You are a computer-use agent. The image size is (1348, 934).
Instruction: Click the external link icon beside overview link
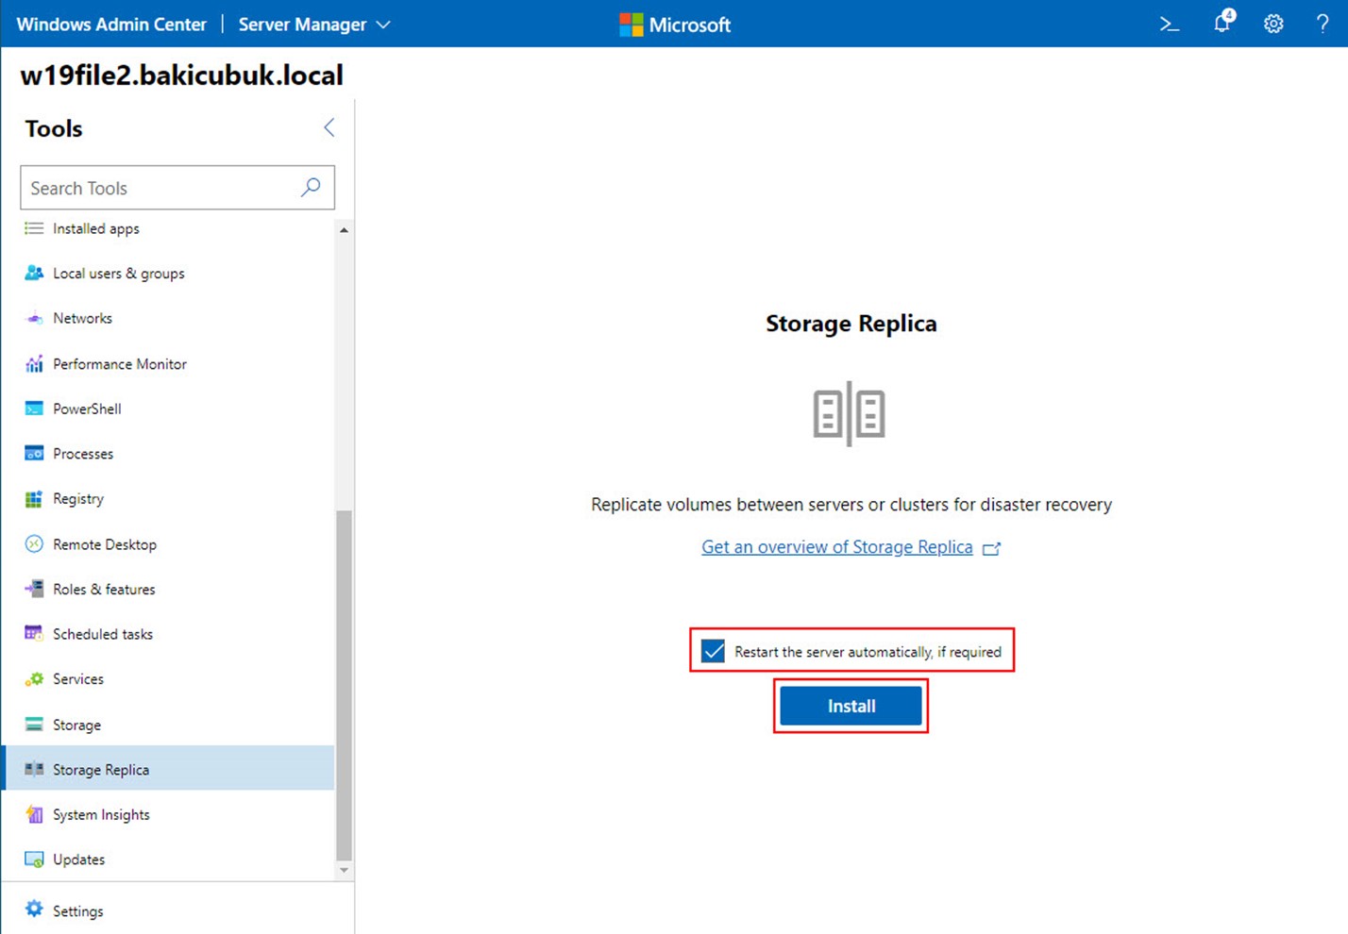pos(991,548)
